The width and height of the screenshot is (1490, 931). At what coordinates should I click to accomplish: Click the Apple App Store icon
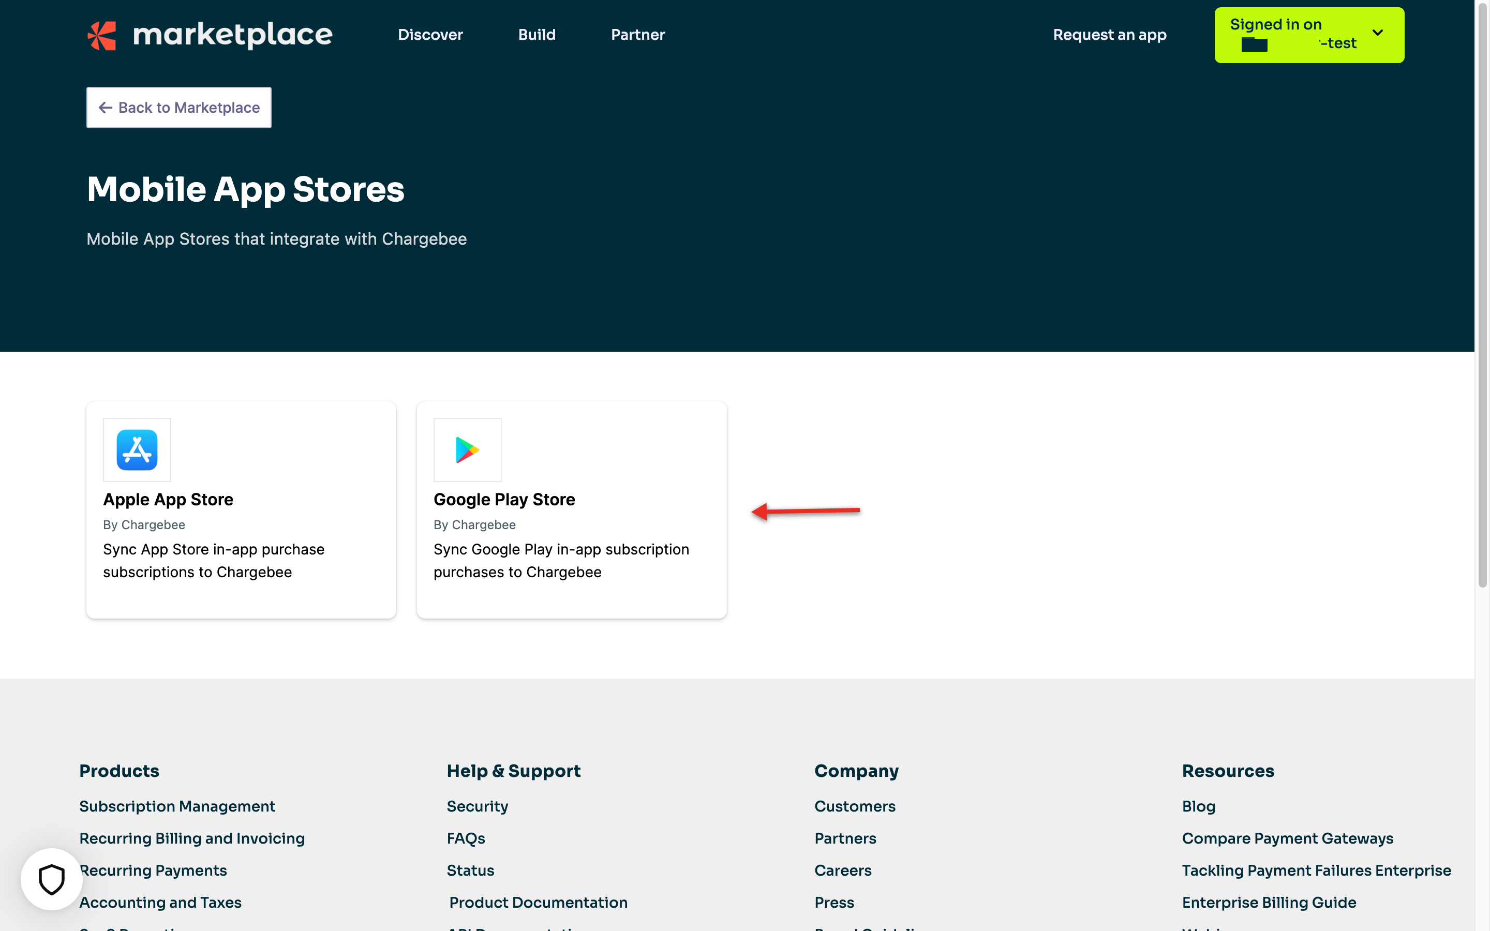[137, 449]
